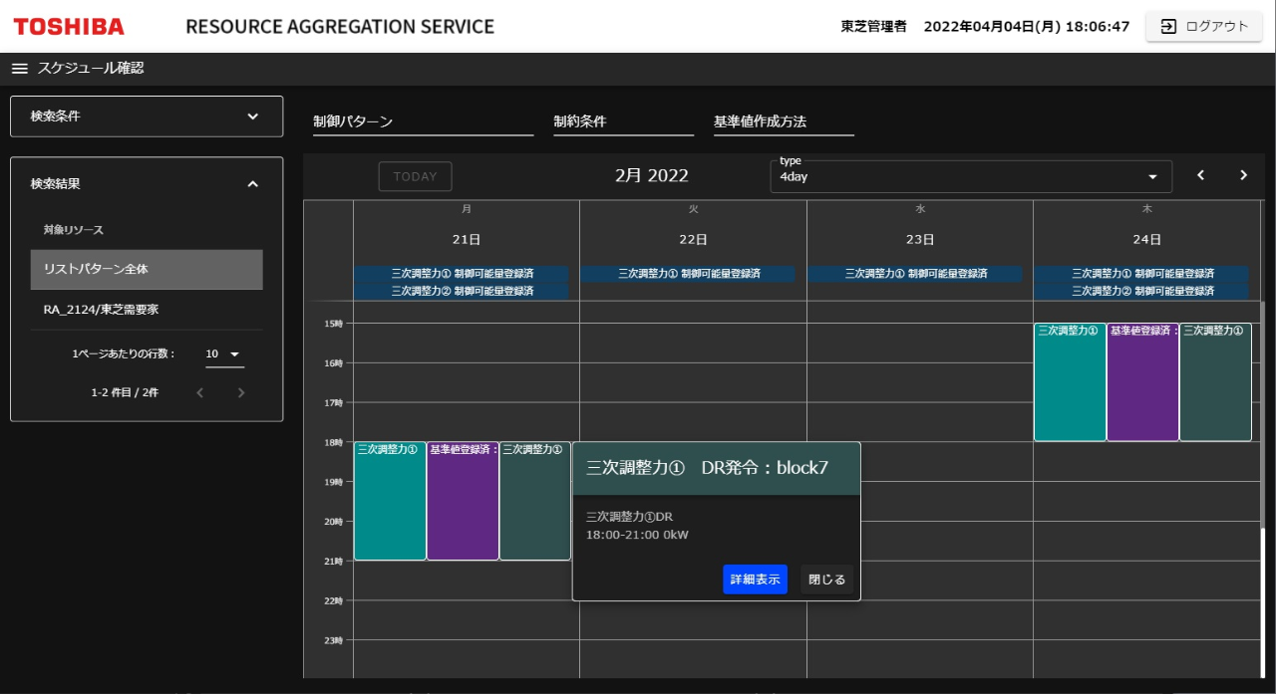Select teal 三次調整力① event on 24日
Screen dimensions: 1276x694
(x=1070, y=382)
